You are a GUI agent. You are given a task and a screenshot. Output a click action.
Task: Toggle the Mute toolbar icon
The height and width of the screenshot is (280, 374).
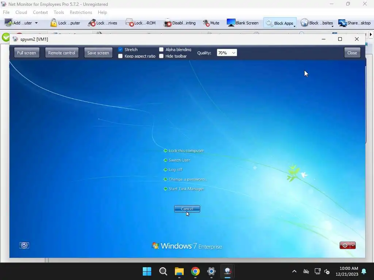coord(206,23)
